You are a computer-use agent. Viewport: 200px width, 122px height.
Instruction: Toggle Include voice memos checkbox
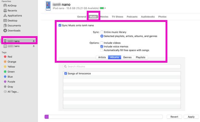coord(102,46)
